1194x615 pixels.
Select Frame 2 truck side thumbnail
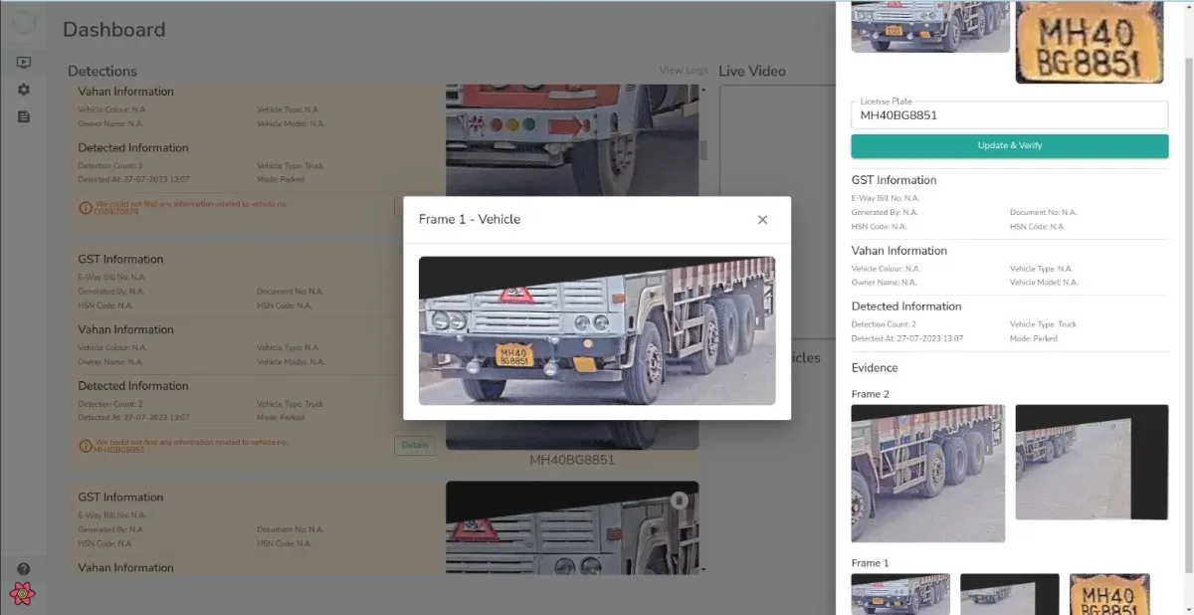click(x=928, y=473)
